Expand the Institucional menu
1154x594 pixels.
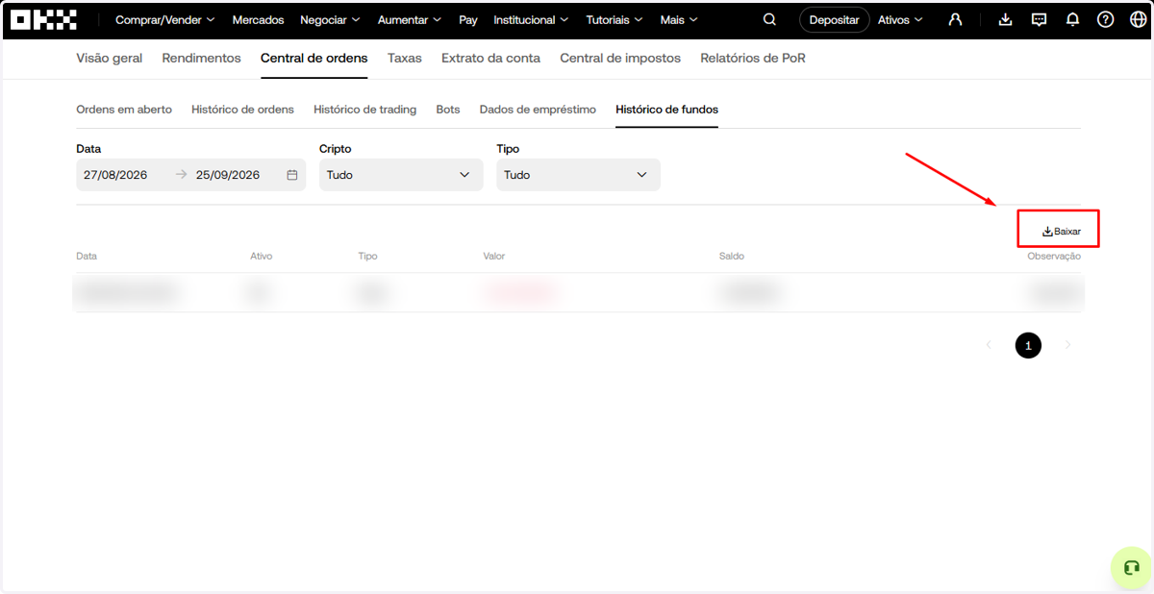pos(531,19)
